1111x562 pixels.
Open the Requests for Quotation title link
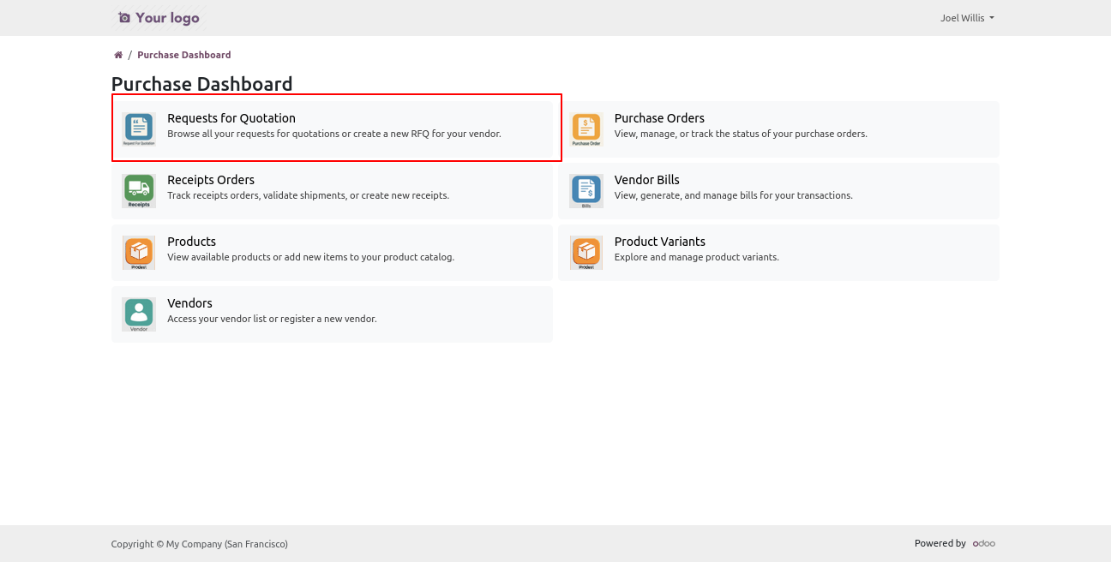click(231, 118)
